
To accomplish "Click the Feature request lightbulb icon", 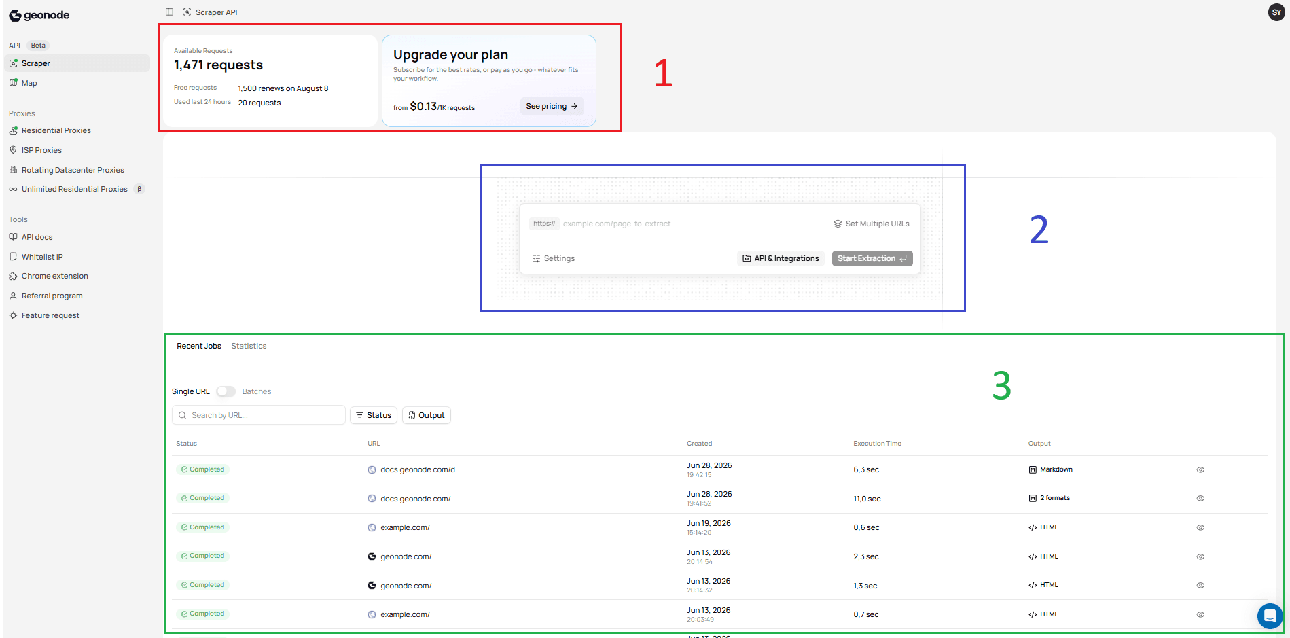I will pos(13,315).
